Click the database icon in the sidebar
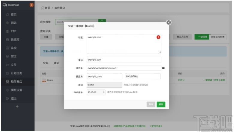This screenshot has height=132, width=234. tap(7, 40)
